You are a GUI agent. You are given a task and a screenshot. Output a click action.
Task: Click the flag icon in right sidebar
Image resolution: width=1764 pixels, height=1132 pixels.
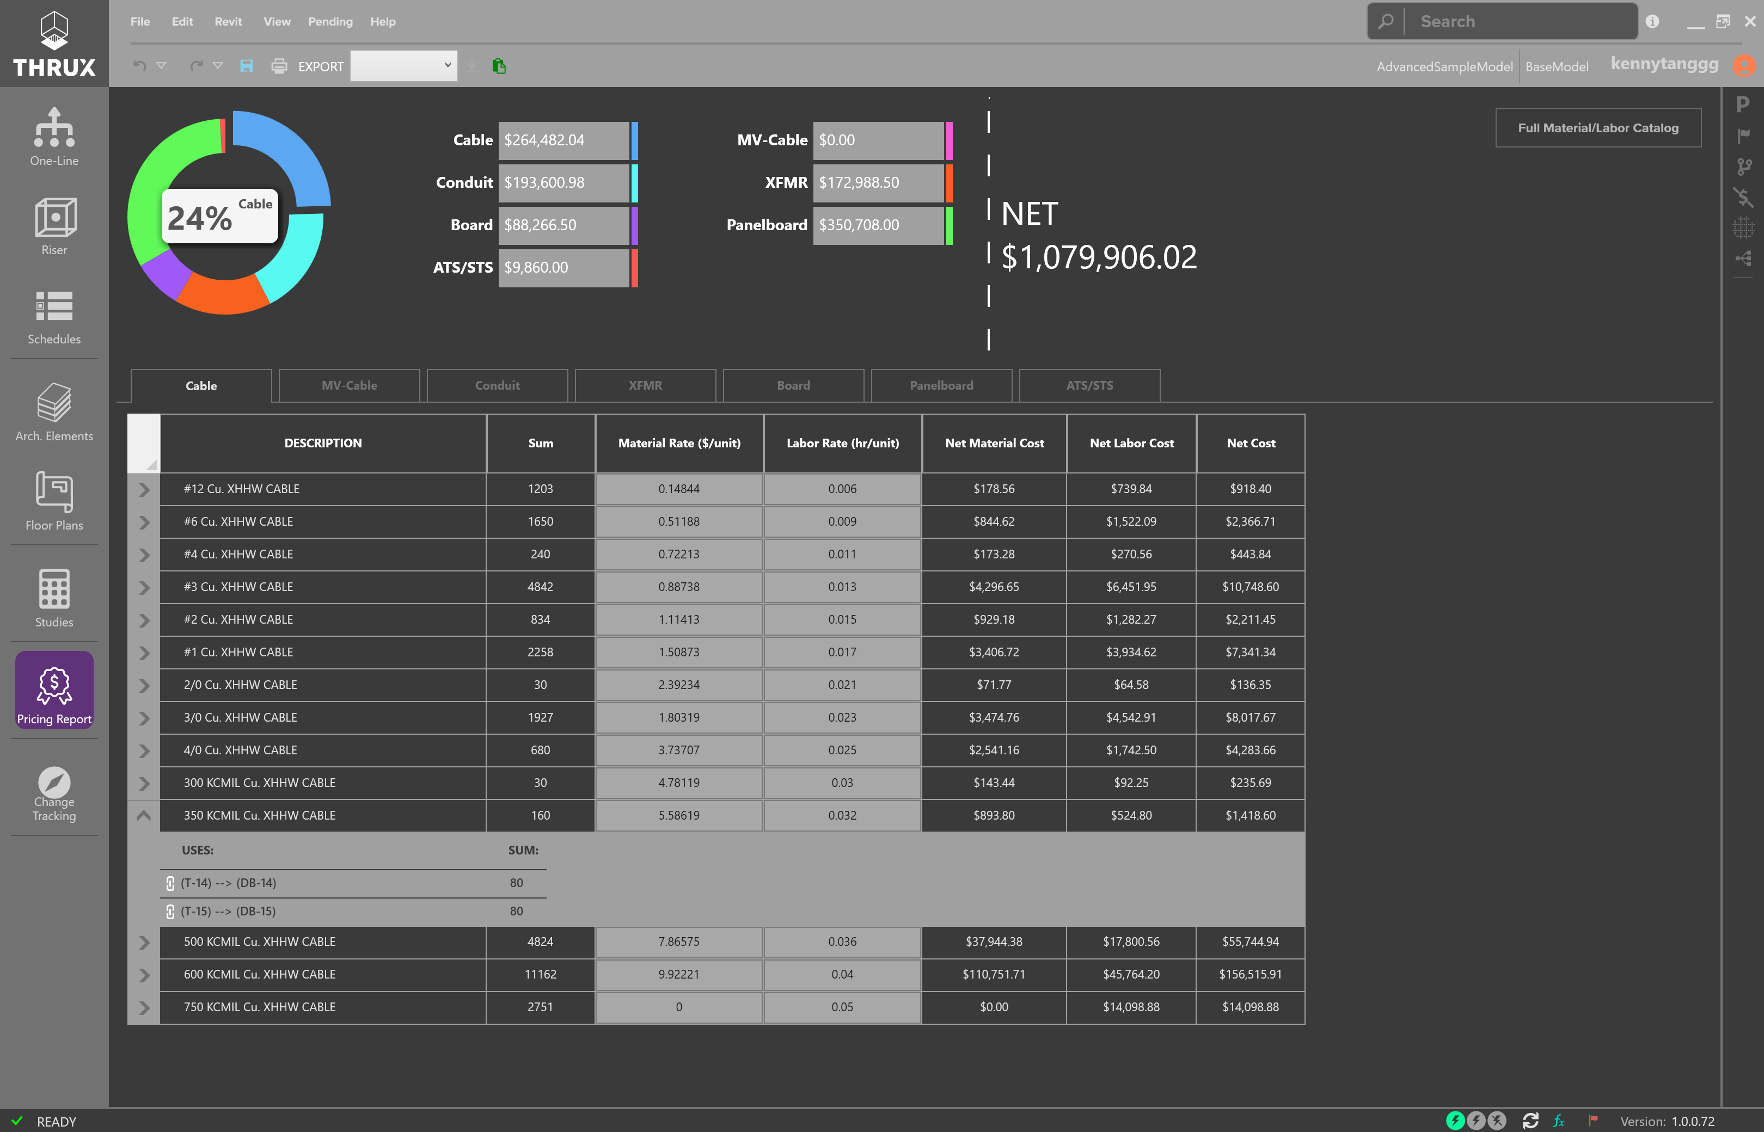1743,136
